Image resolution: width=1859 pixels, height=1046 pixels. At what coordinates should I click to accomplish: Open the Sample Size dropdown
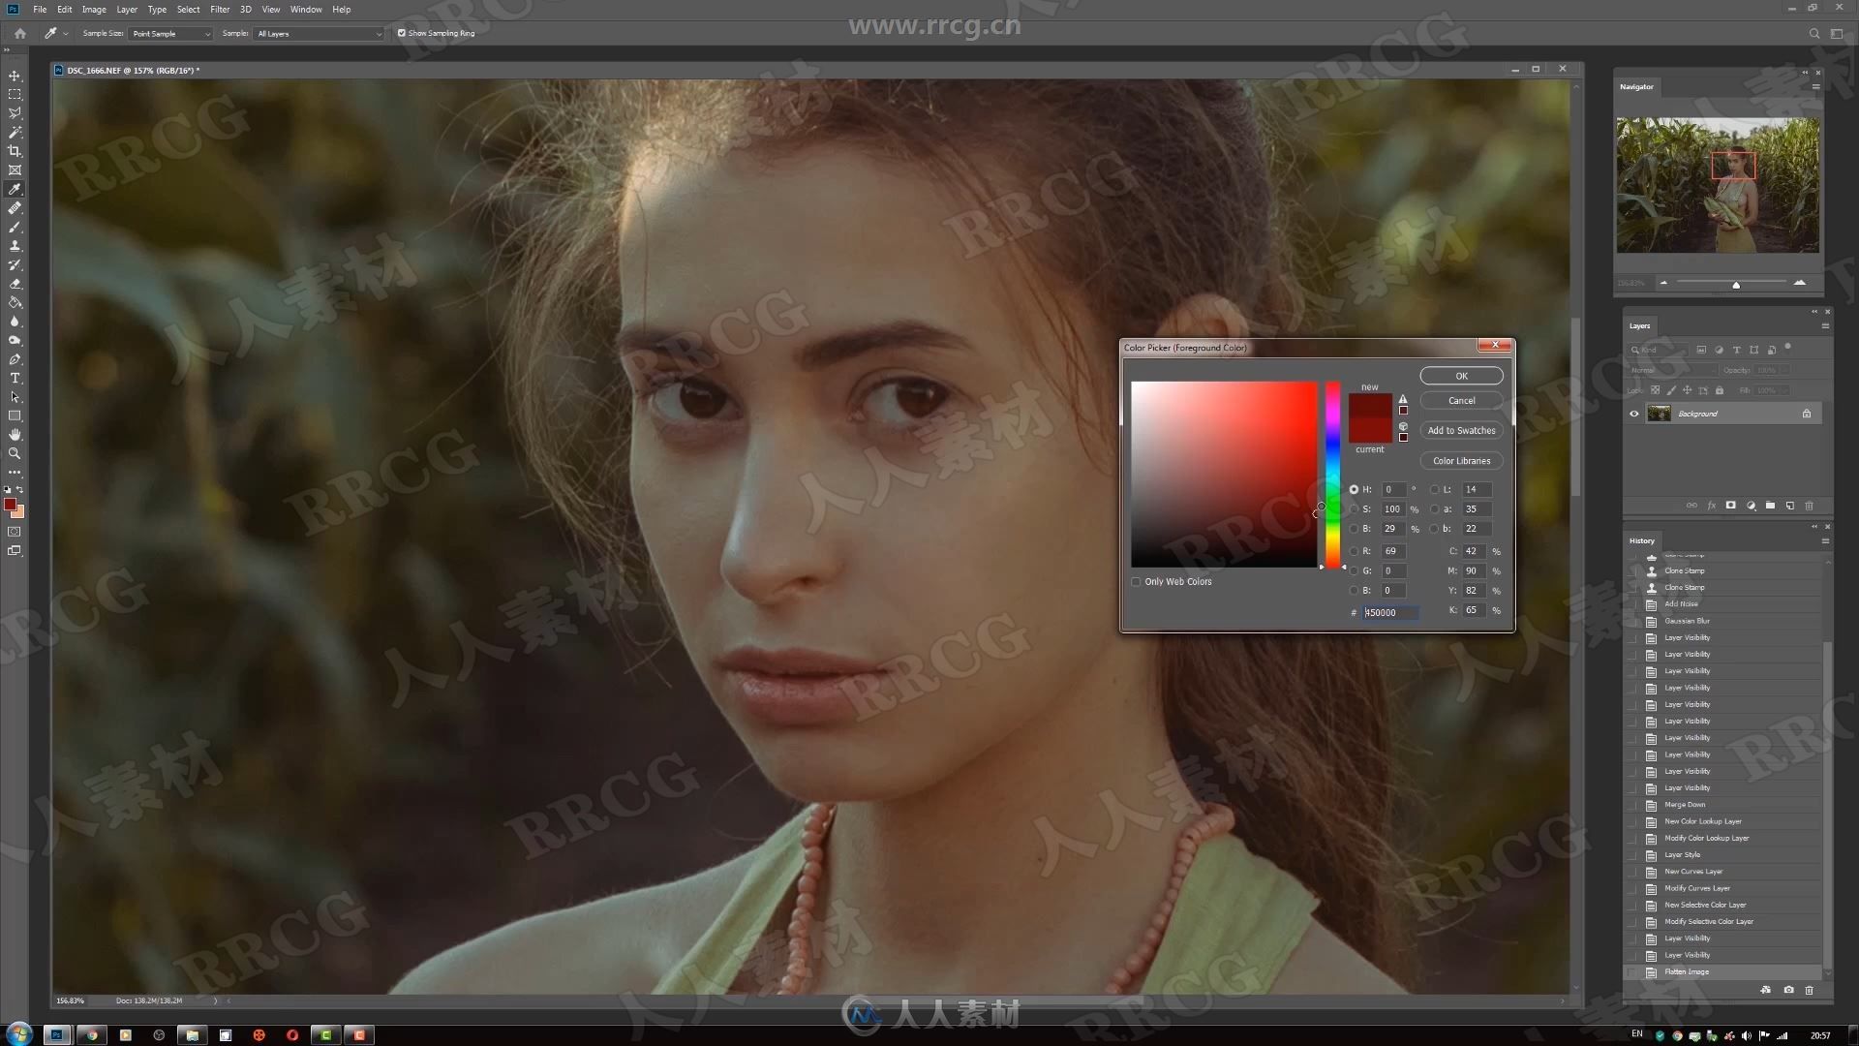coord(170,33)
